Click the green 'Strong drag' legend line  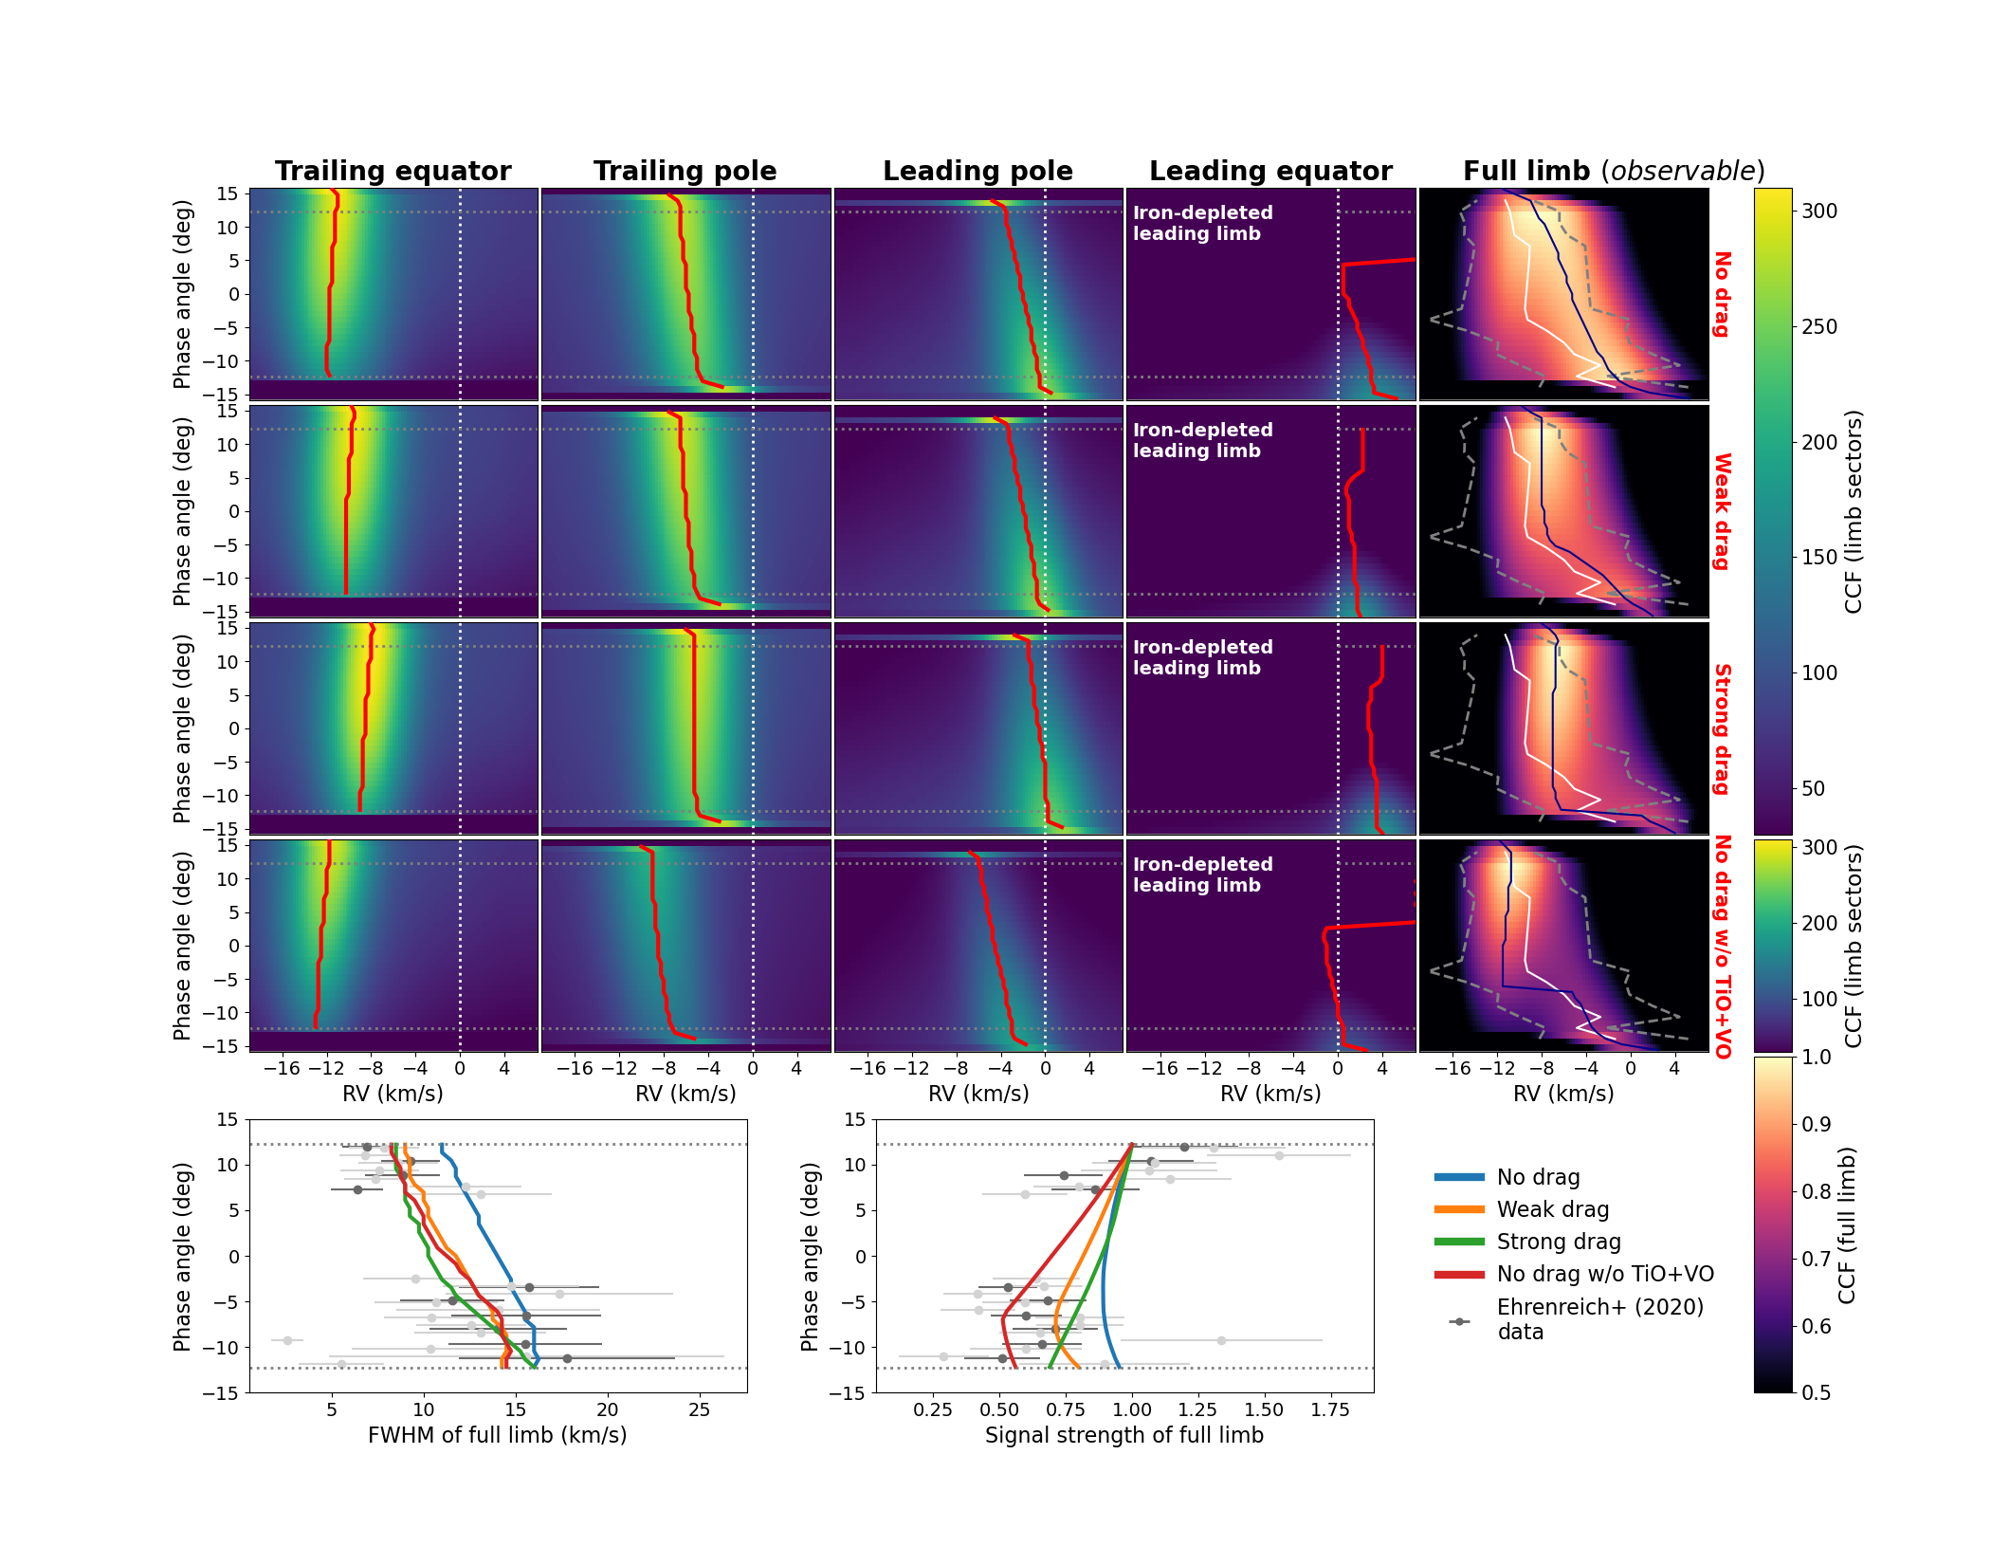click(x=1459, y=1242)
